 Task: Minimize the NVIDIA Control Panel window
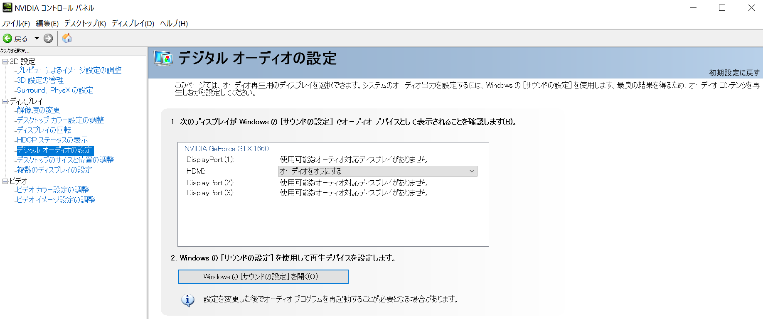[x=693, y=8]
